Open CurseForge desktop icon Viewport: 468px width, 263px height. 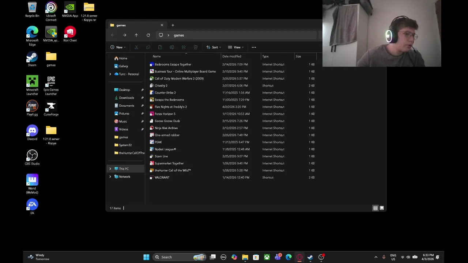[x=51, y=108]
